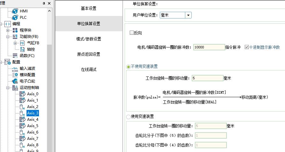Enable the 反向 checkbox
This screenshot has height=152, width=285.
pyautogui.click(x=132, y=33)
